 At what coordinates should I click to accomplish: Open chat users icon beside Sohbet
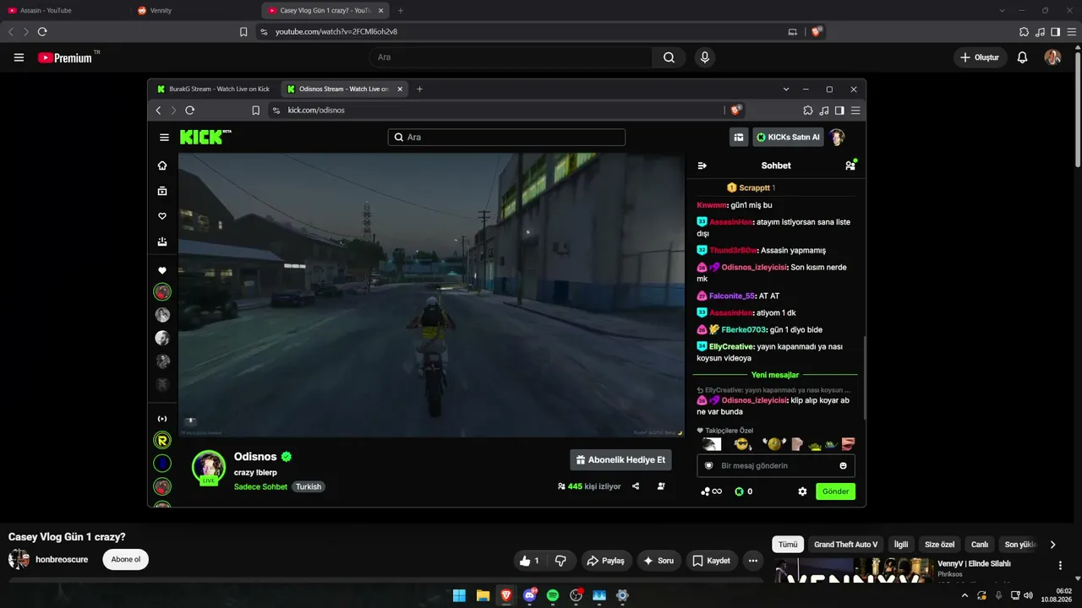(x=850, y=166)
